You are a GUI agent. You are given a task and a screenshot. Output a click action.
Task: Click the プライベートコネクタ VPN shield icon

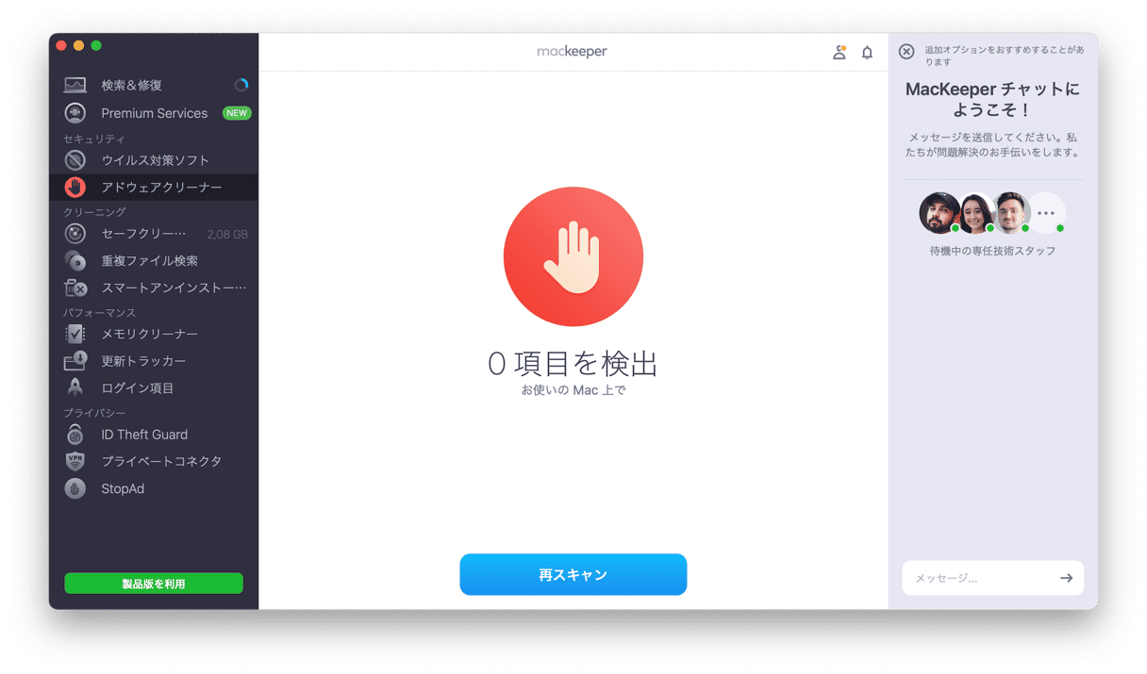(x=75, y=461)
